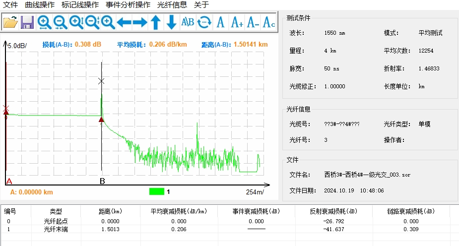The height and width of the screenshot is (246, 459).
Task: Click the A|B marker switch icon
Action: click(x=188, y=22)
